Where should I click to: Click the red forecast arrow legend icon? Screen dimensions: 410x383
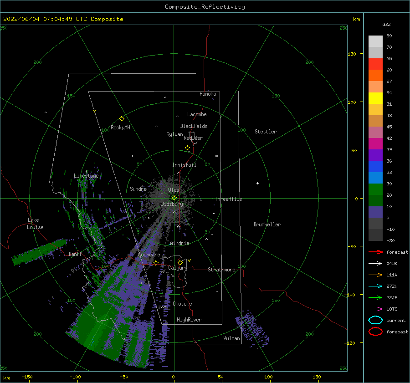pos(375,252)
